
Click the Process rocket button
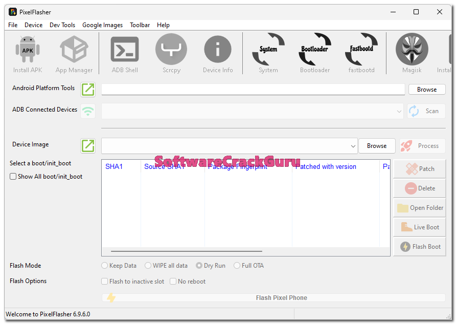[422, 145]
